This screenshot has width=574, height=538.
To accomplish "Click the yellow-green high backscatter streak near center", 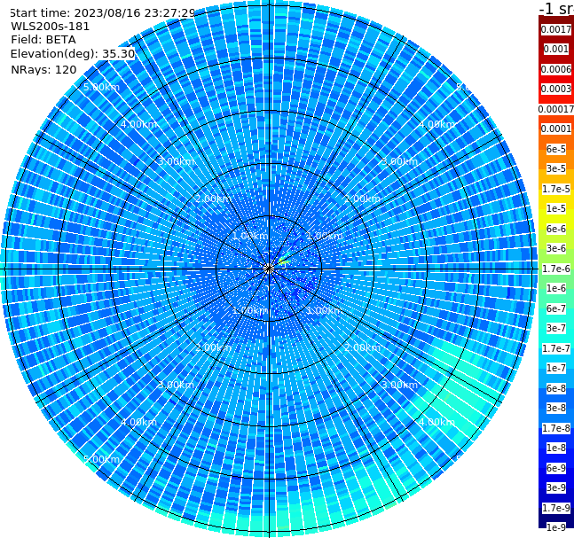I will tap(284, 261).
